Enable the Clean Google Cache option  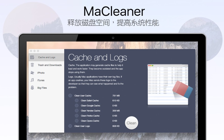point(76,106)
